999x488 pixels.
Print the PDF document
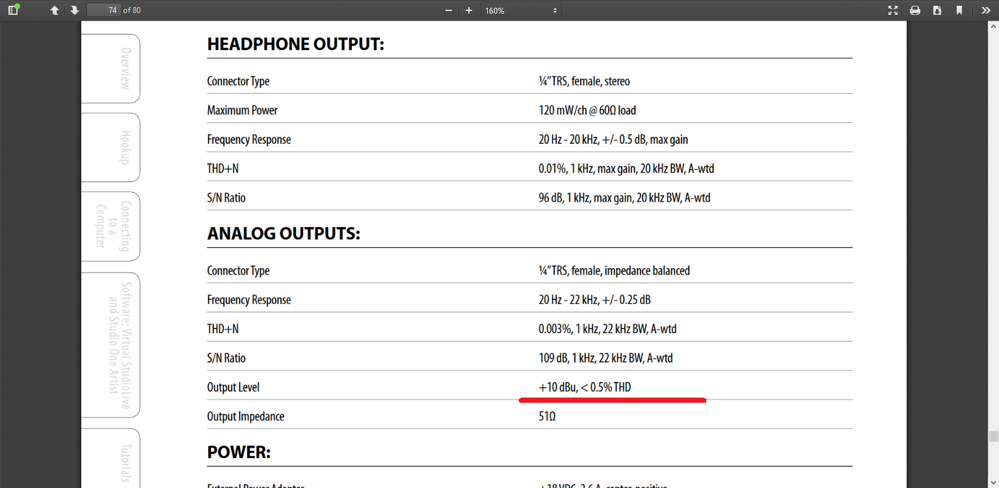(915, 10)
